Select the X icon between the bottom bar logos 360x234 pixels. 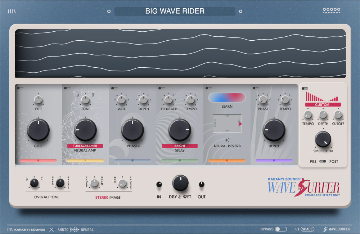(52, 229)
